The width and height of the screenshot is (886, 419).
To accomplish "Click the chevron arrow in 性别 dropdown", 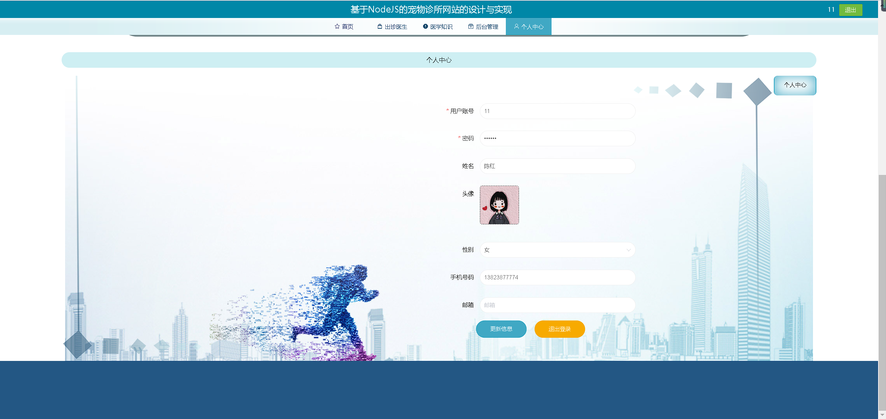I will [628, 250].
